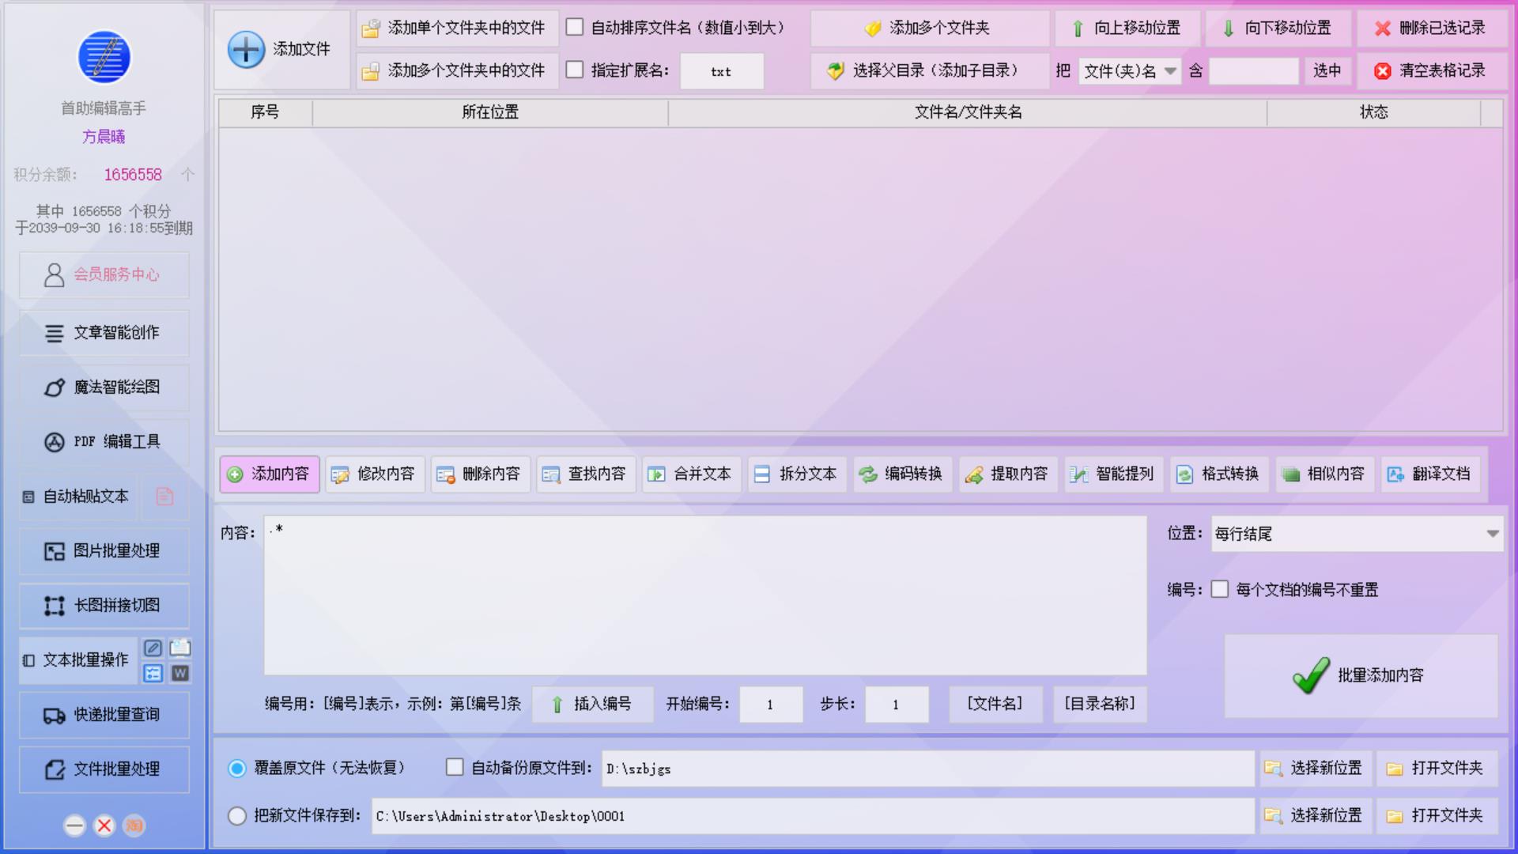Move selection up with 向上移动位置
The height and width of the screenshot is (854, 1518).
tap(1127, 28)
